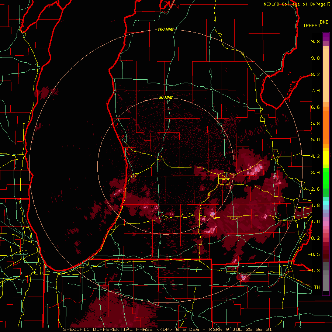Click the 9.0 value on the legend
Screen dimensions: 332x332
[315, 58]
